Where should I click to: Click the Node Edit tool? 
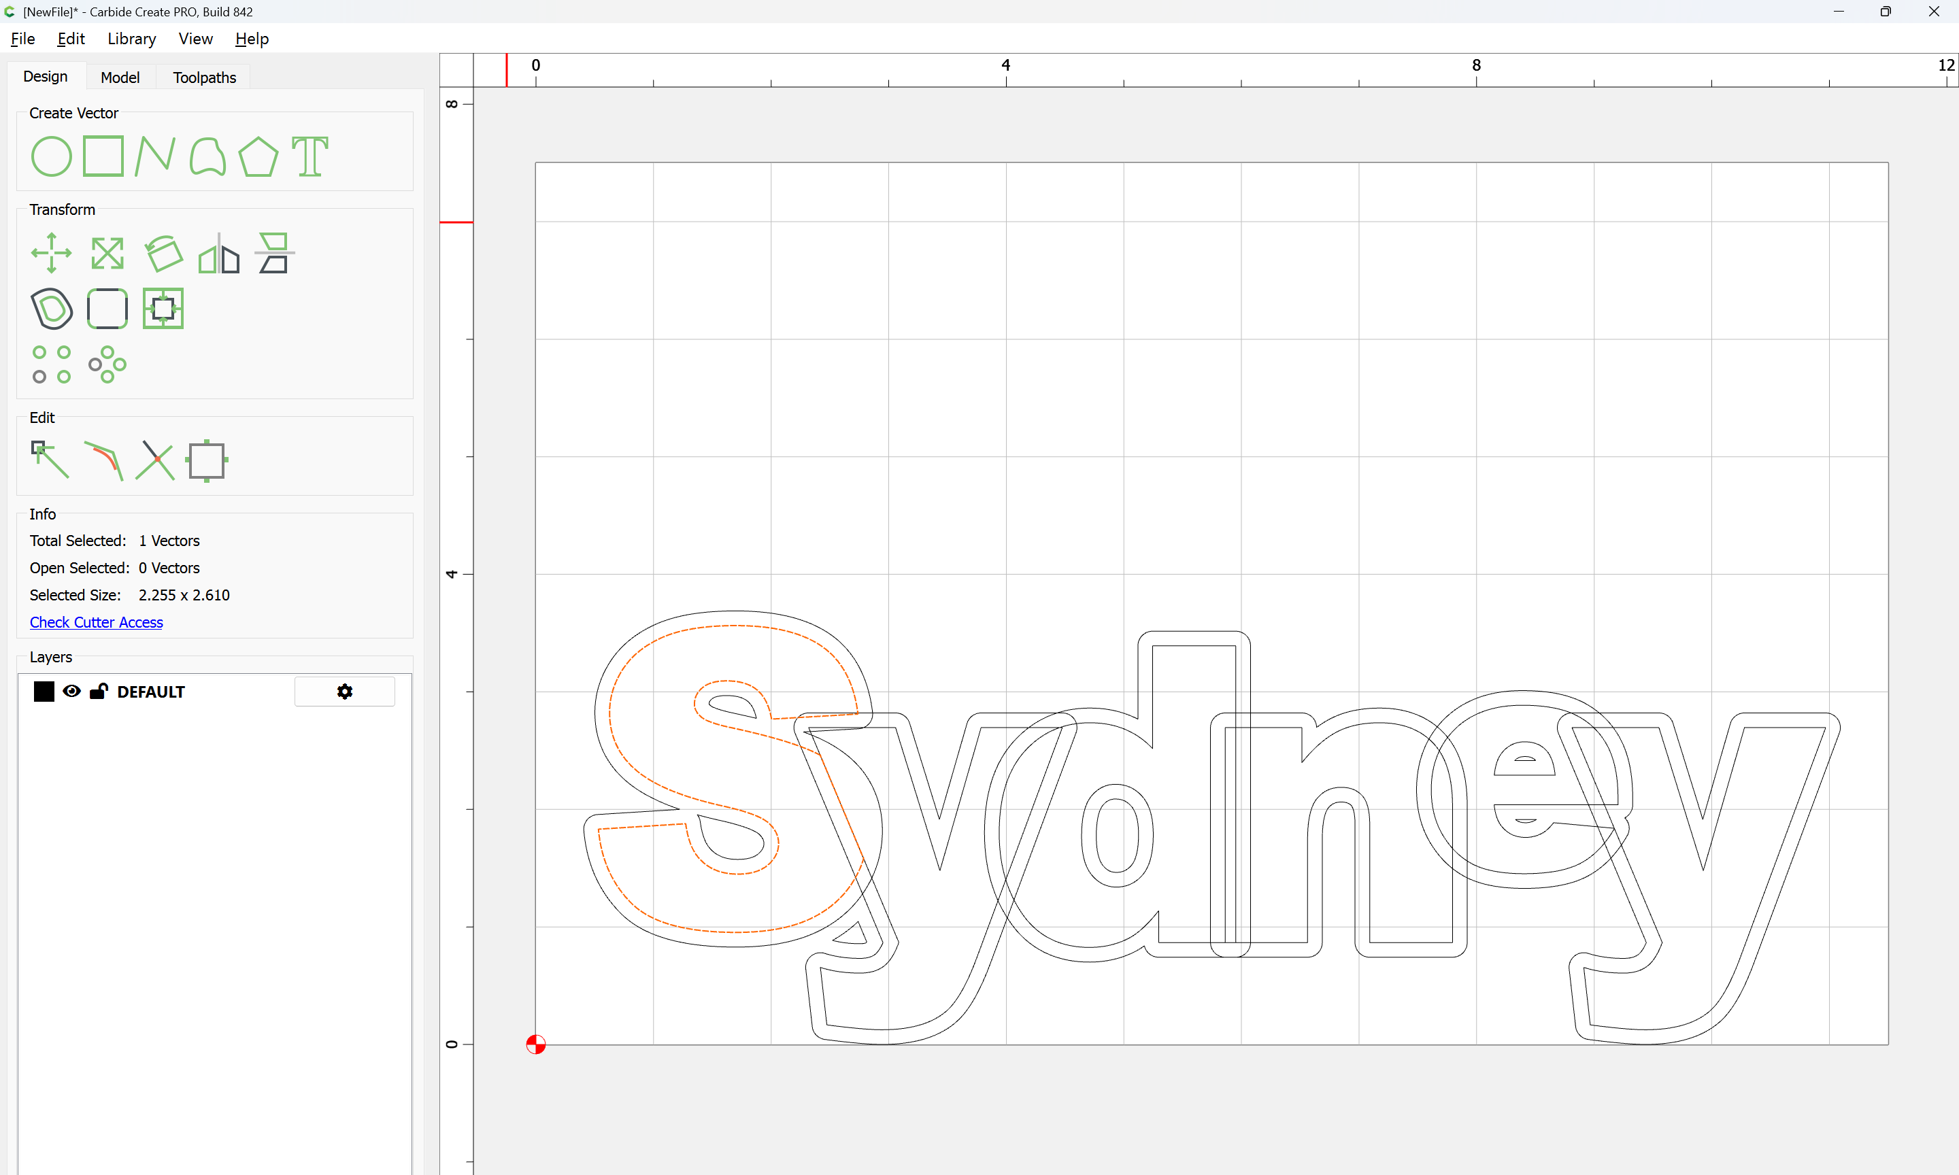click(50, 460)
